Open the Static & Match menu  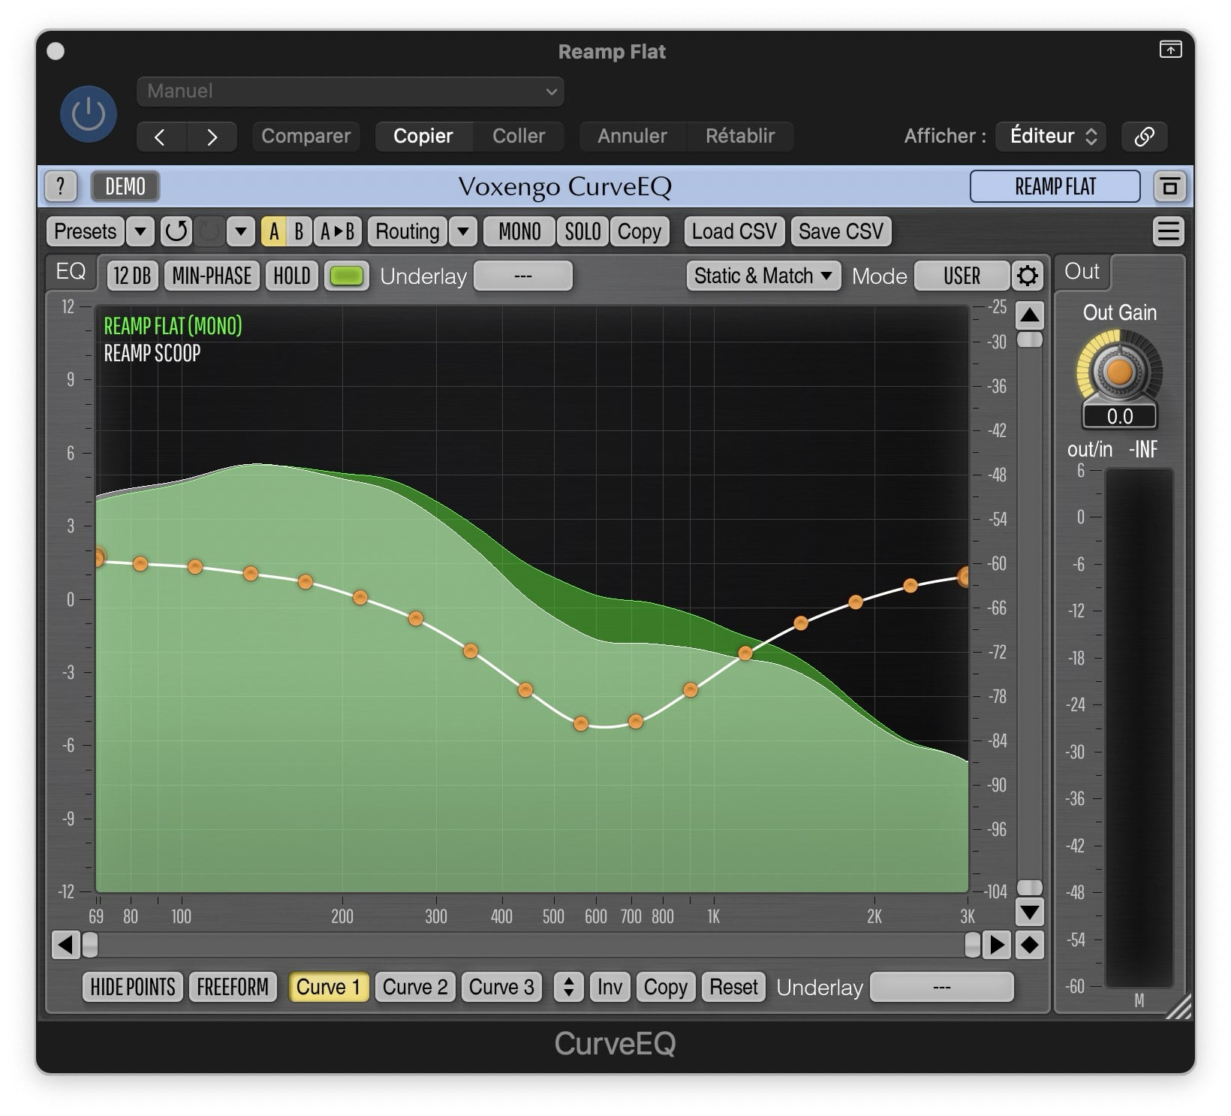pos(763,276)
